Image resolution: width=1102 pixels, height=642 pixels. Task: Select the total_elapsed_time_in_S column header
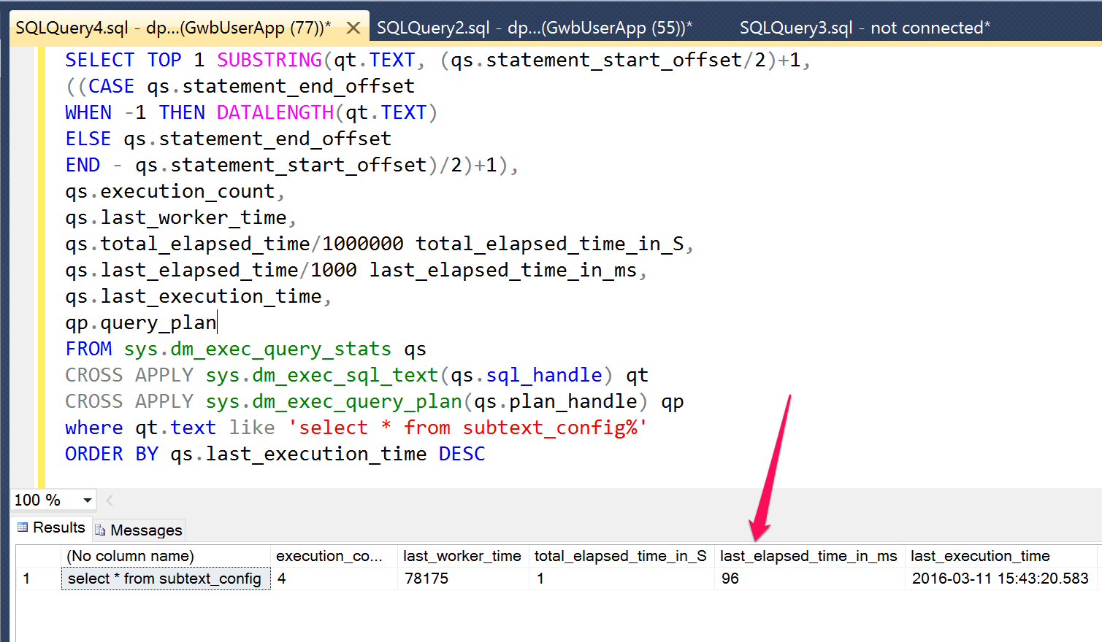[621, 556]
